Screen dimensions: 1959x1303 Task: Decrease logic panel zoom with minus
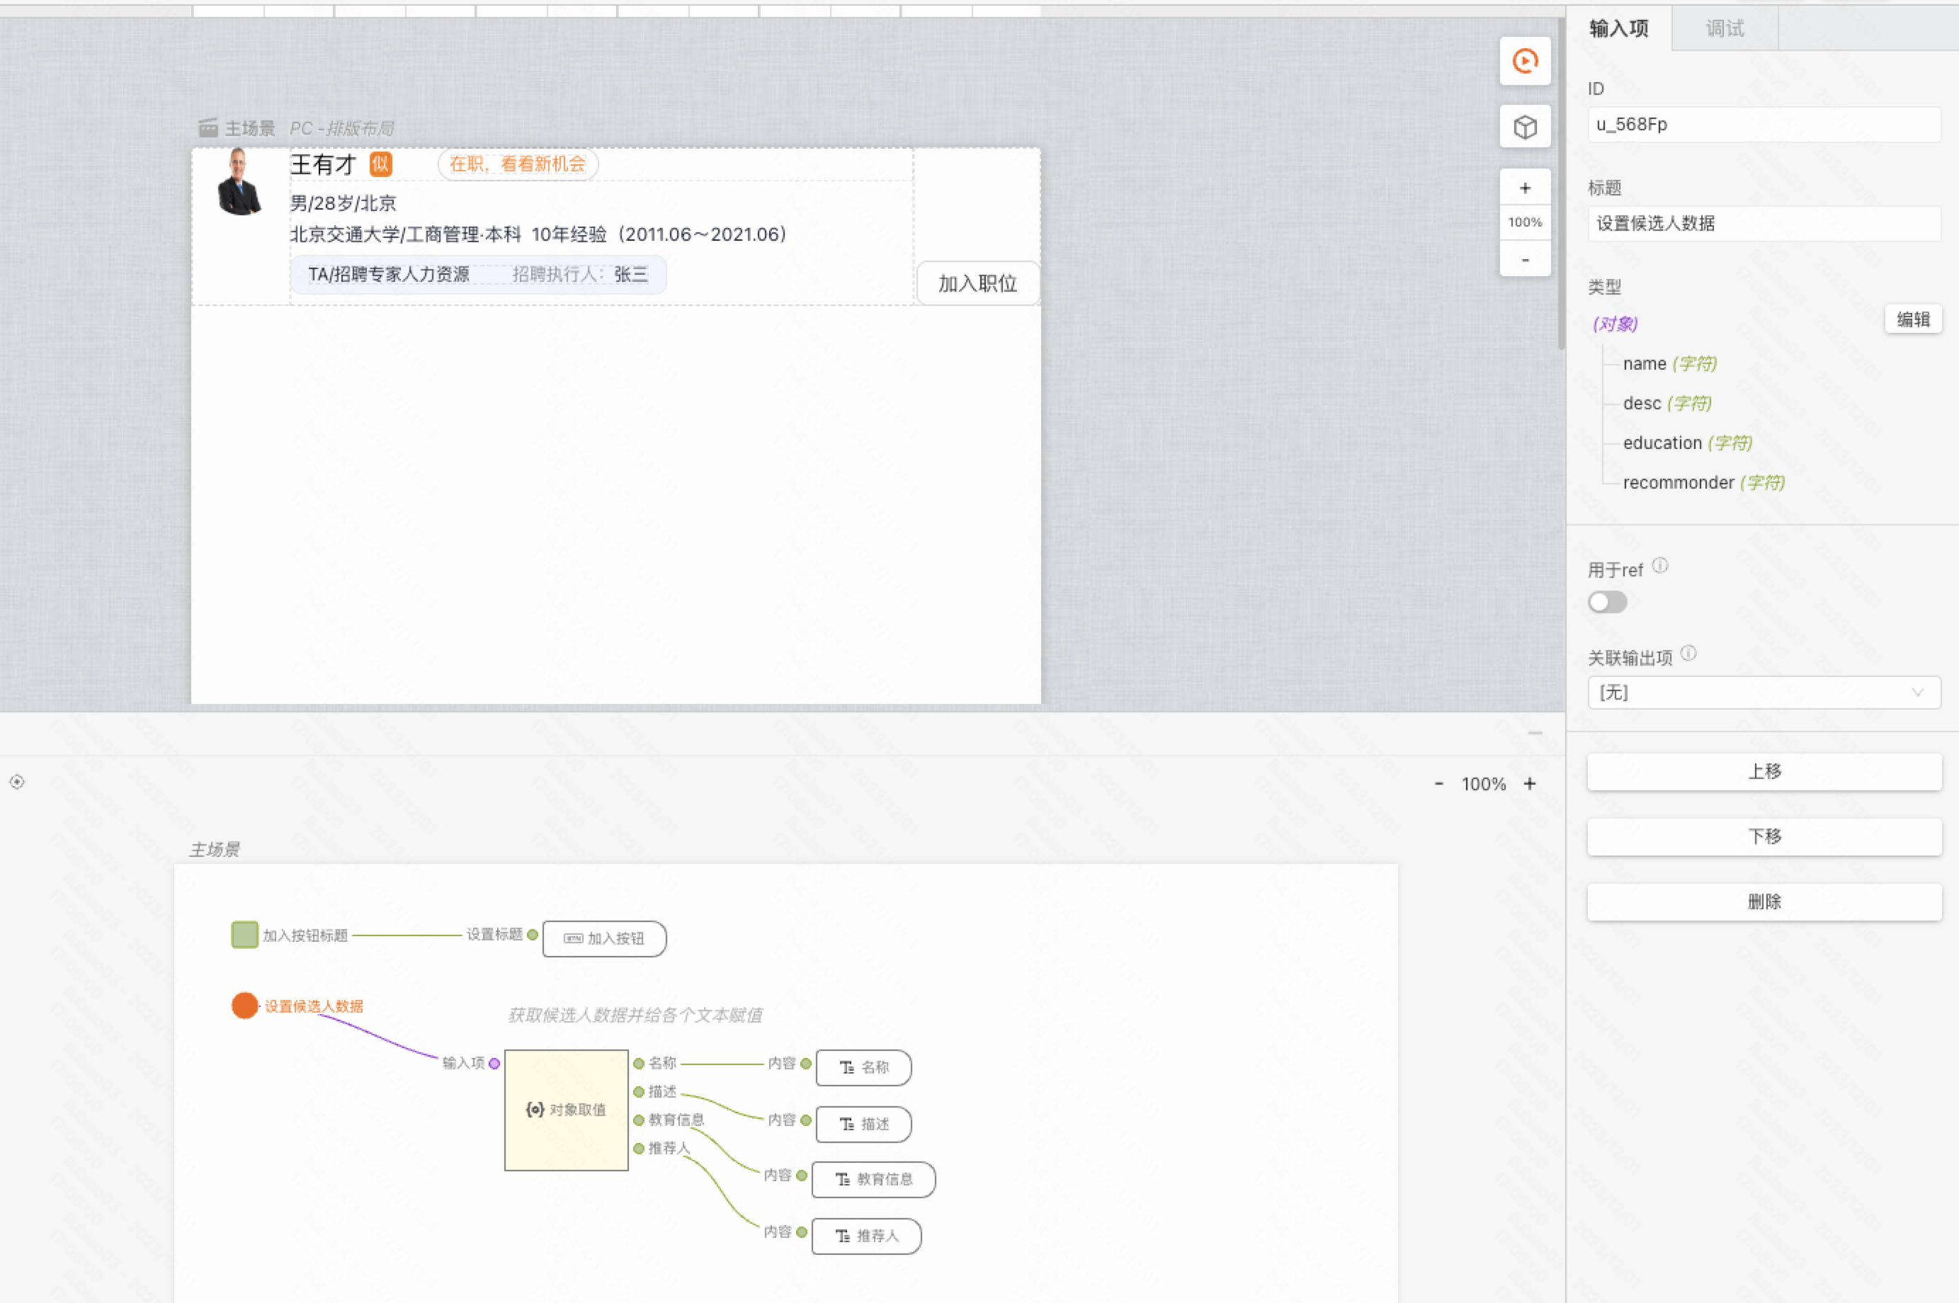(1438, 784)
